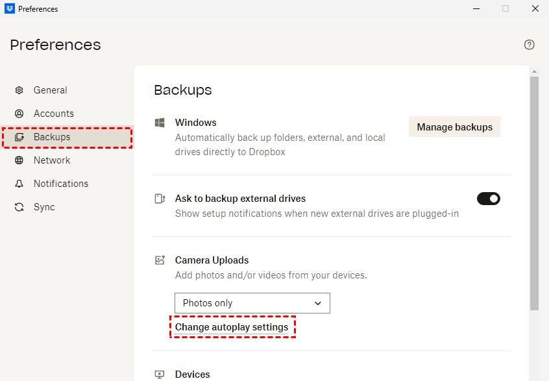Open the Sync preferences tab
549x381 pixels.
tap(44, 207)
